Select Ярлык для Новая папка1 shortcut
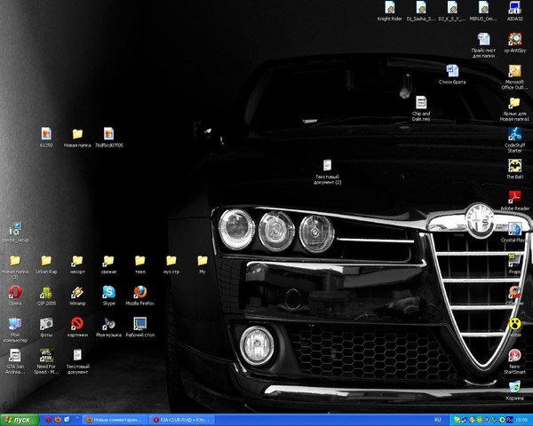Screen dimensions: 533x426 514,102
